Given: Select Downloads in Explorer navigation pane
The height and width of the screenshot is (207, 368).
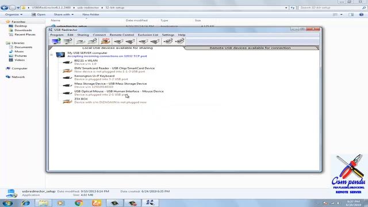Looking at the screenshot, I should (23, 30).
